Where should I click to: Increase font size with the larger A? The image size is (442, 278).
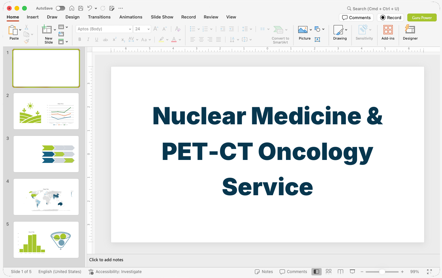156,29
